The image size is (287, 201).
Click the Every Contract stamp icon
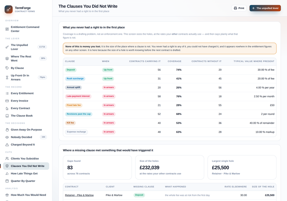[x=7, y=108]
